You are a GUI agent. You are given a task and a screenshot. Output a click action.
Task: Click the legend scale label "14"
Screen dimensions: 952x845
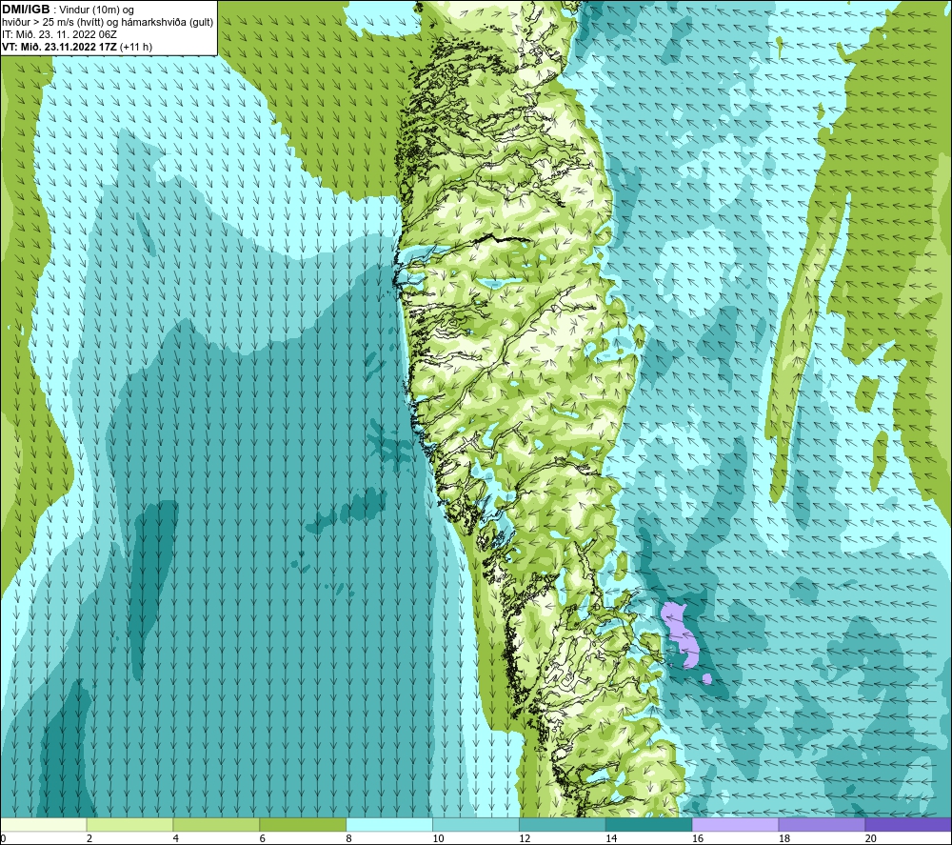tap(611, 839)
